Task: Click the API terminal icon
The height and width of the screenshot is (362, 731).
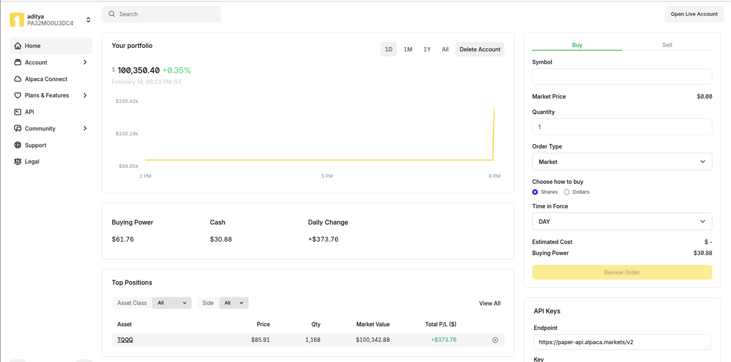Action: pos(18,112)
